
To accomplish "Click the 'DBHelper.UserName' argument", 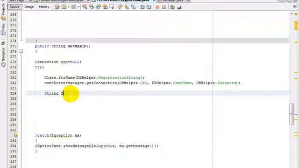I will click(x=171, y=83).
